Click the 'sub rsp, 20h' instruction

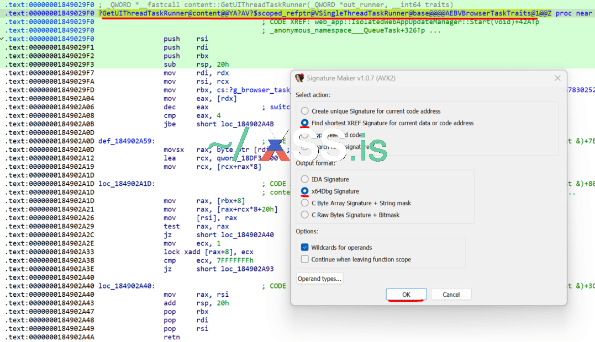[196, 65]
